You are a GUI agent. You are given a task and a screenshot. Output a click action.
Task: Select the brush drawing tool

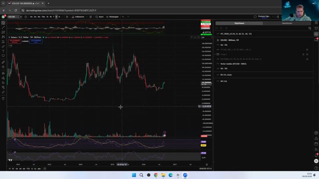pyautogui.click(x=3, y=46)
